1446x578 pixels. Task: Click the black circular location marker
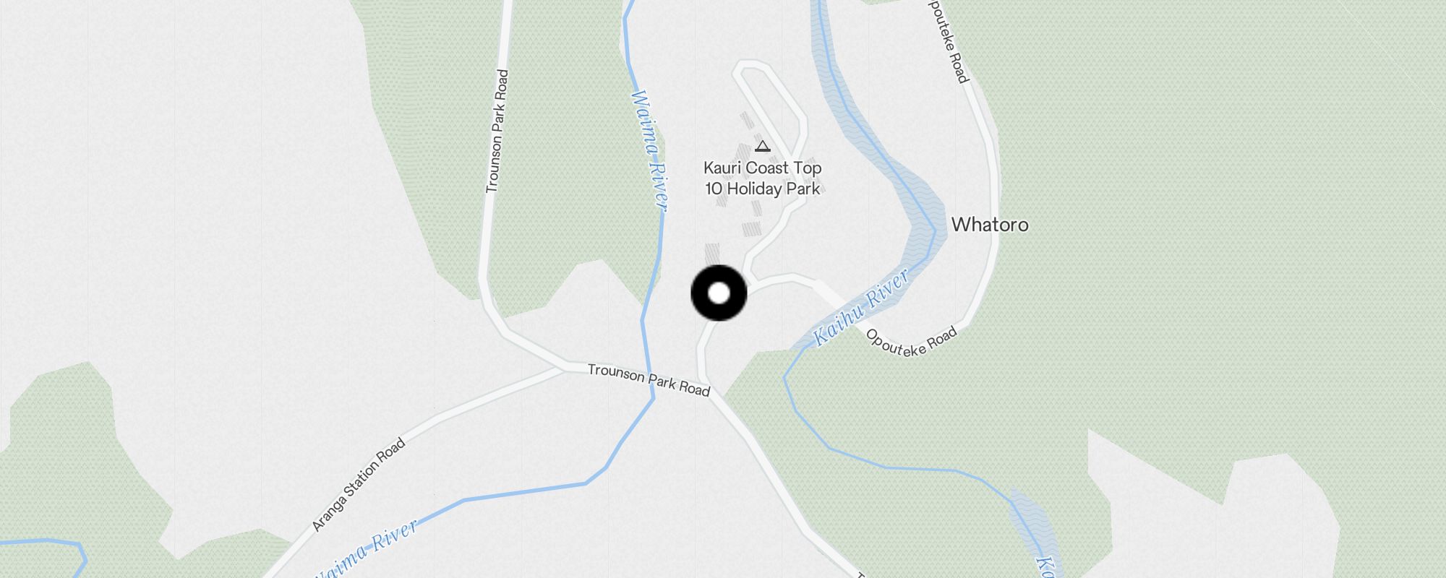719,293
